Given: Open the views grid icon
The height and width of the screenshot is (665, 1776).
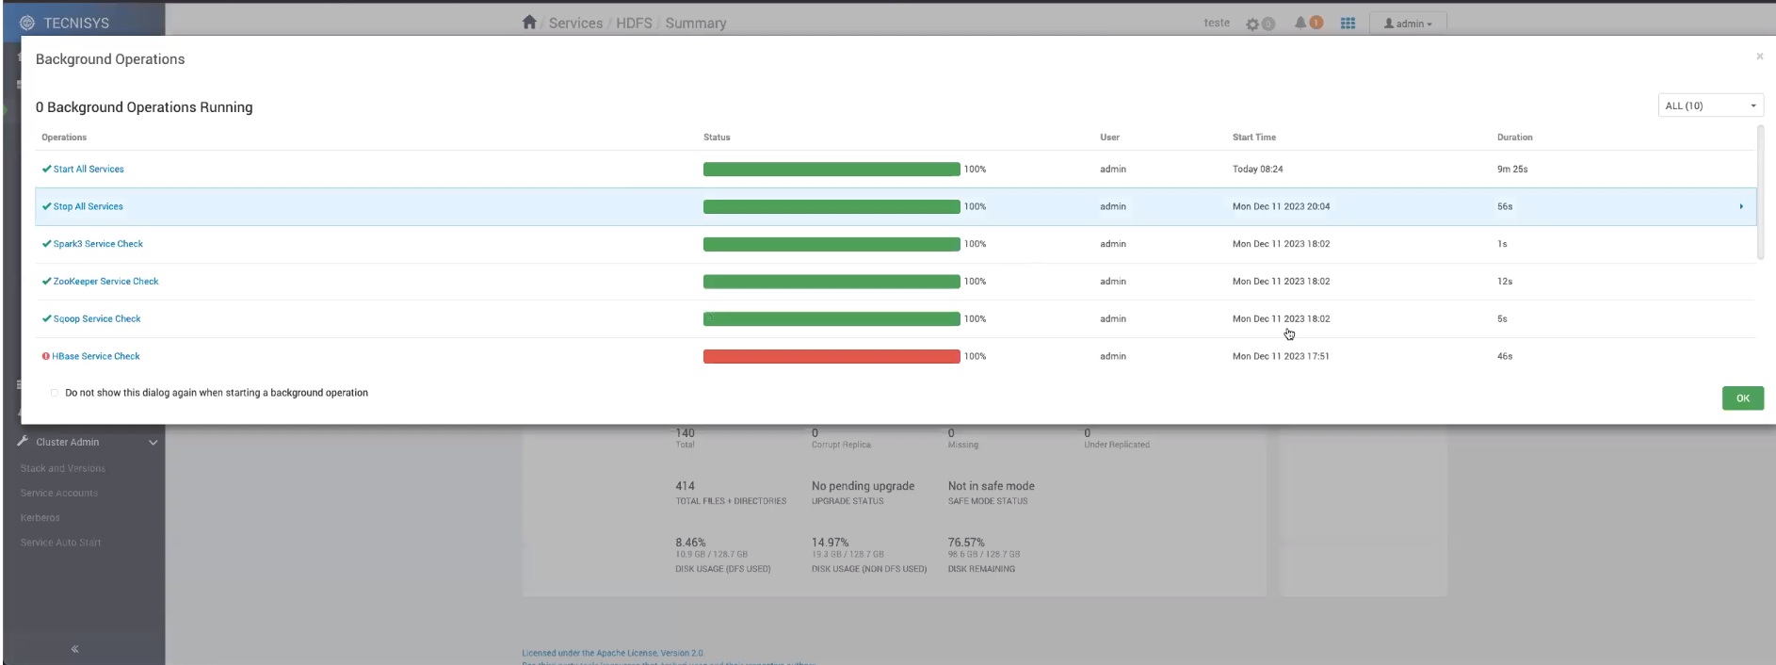Looking at the screenshot, I should click(1348, 24).
